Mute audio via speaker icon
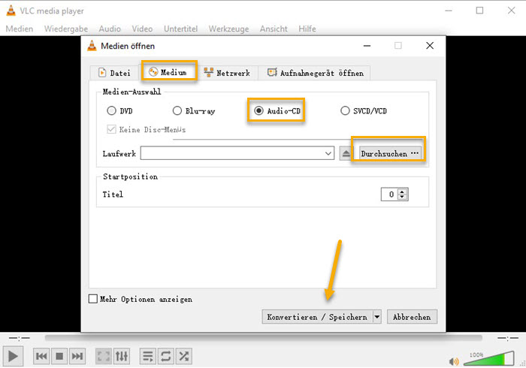The image size is (526, 368). (x=454, y=361)
